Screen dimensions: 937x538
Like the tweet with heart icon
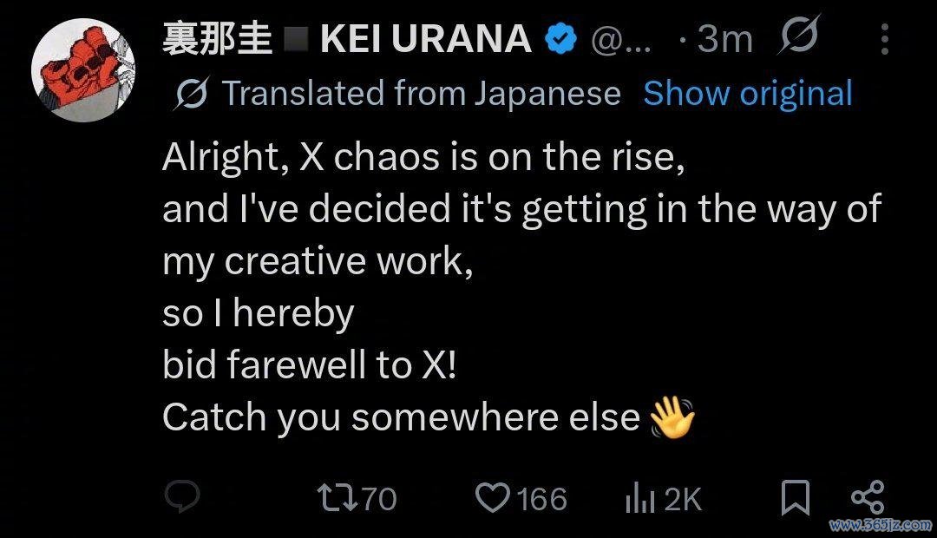click(x=493, y=498)
